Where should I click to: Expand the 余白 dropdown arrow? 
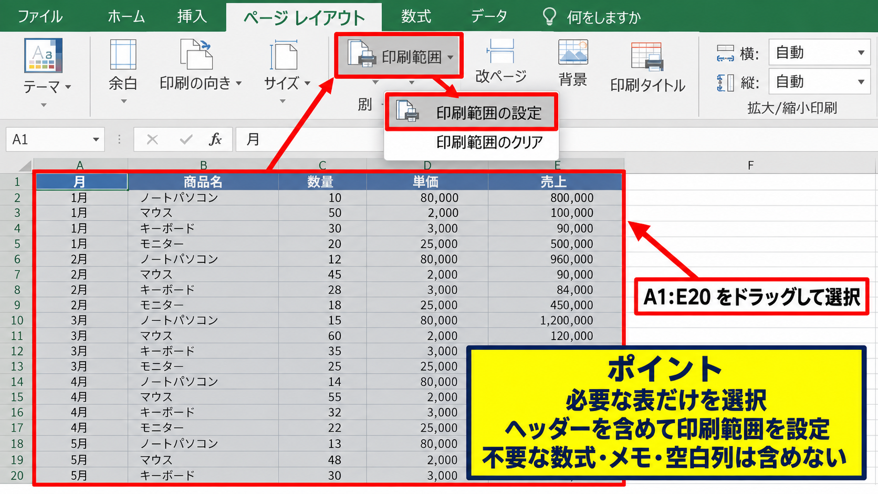pyautogui.click(x=123, y=101)
